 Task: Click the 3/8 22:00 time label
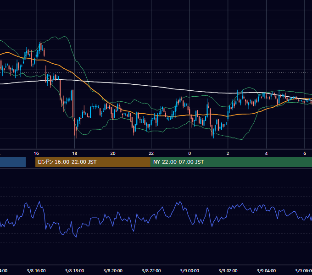(151, 270)
